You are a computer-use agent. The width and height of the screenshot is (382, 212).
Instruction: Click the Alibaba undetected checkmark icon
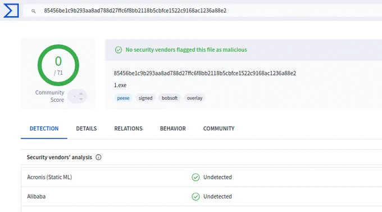[x=195, y=197]
